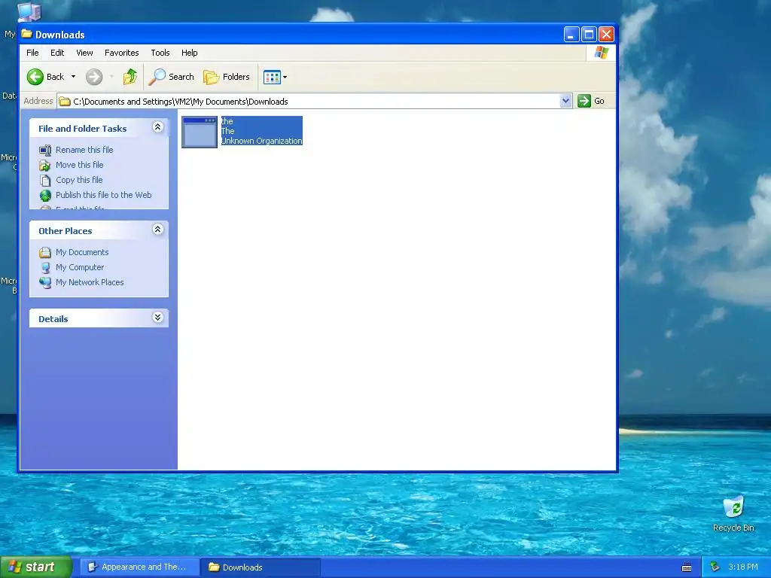The height and width of the screenshot is (578, 771).
Task: Open the View menu
Action: pos(84,53)
